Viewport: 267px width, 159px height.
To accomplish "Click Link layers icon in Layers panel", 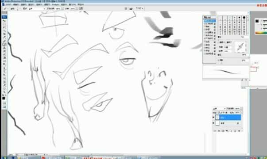I will (x=215, y=131).
